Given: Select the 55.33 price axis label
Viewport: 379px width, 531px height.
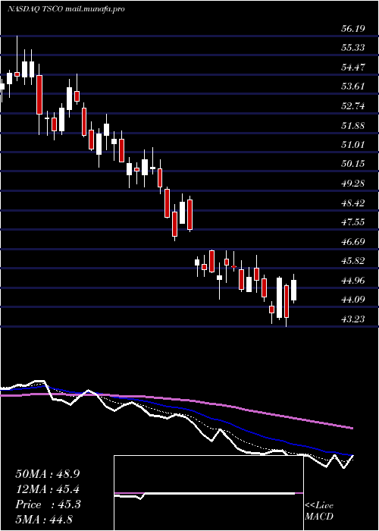Looking at the screenshot, I should (x=352, y=48).
